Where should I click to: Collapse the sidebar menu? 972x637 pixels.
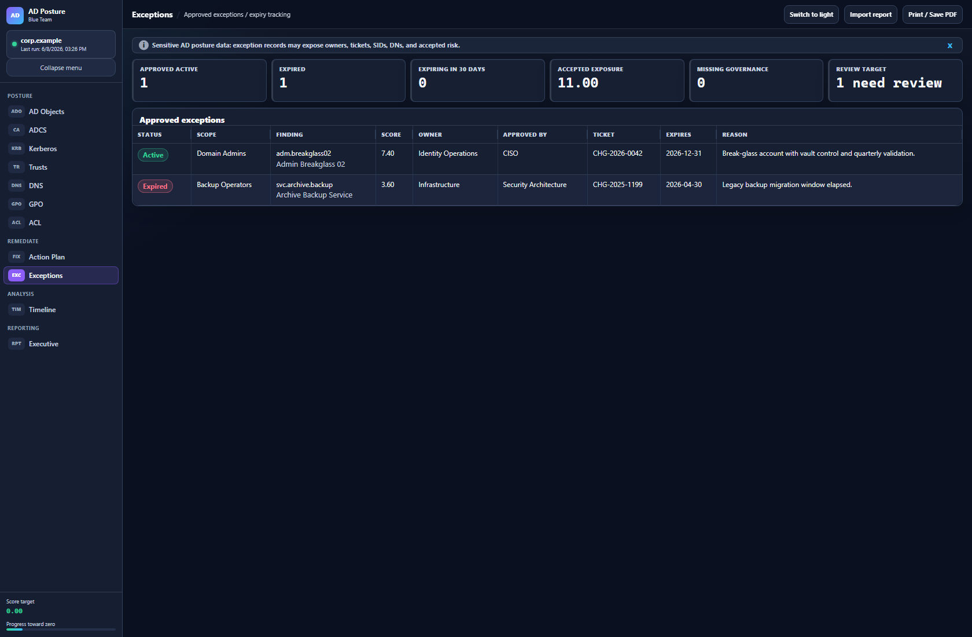(x=61, y=68)
